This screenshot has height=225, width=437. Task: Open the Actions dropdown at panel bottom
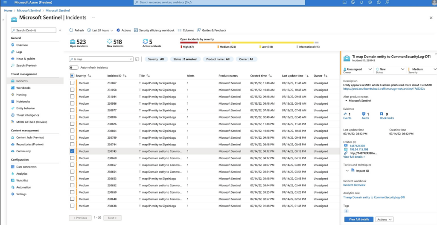pyautogui.click(x=385, y=219)
